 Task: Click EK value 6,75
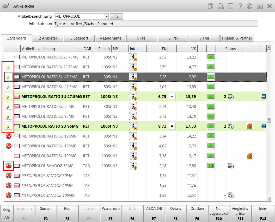click(x=162, y=96)
